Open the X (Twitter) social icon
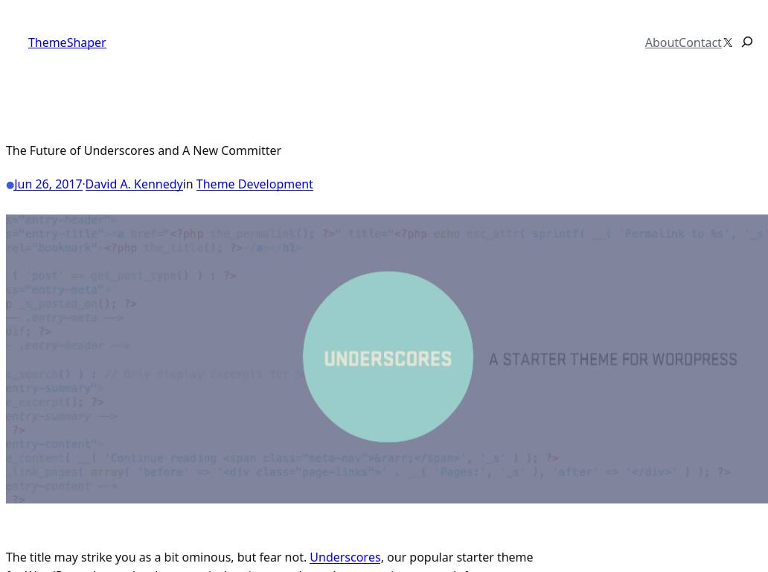768x572 pixels. click(x=728, y=42)
